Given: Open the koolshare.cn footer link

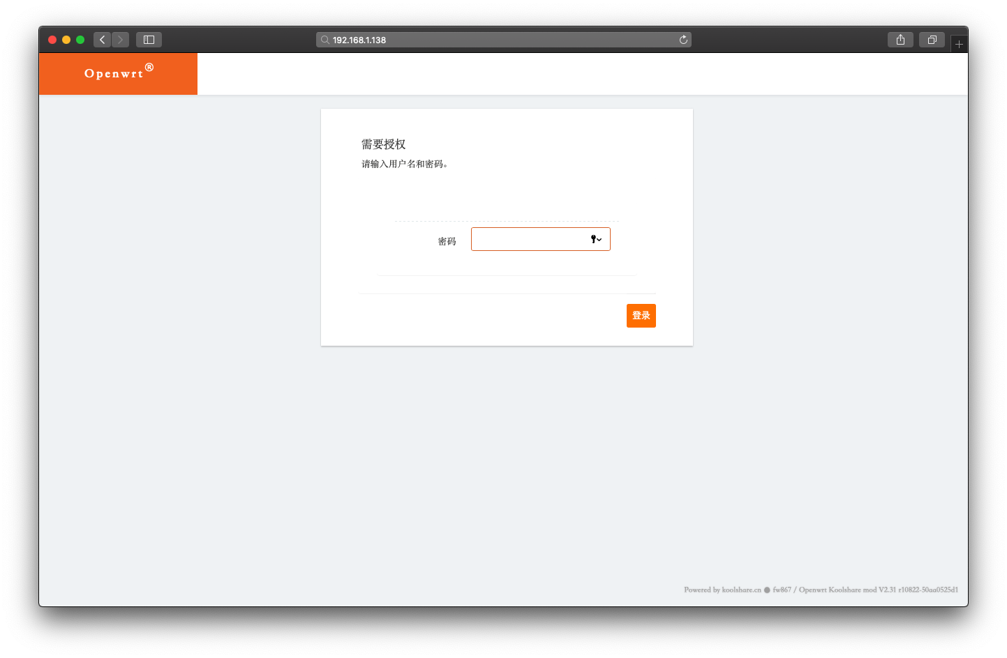Looking at the screenshot, I should (741, 590).
